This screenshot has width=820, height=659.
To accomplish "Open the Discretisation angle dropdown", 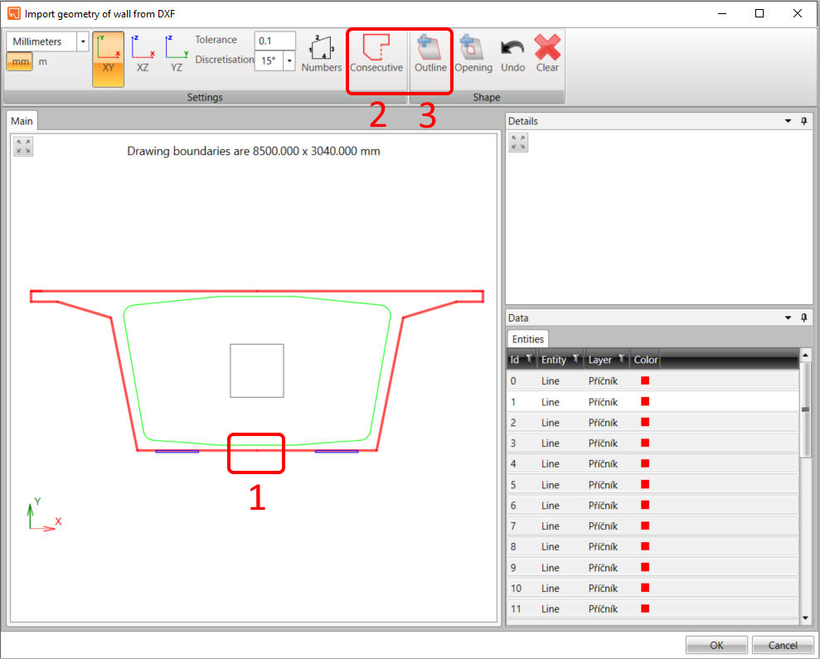I will (290, 61).
